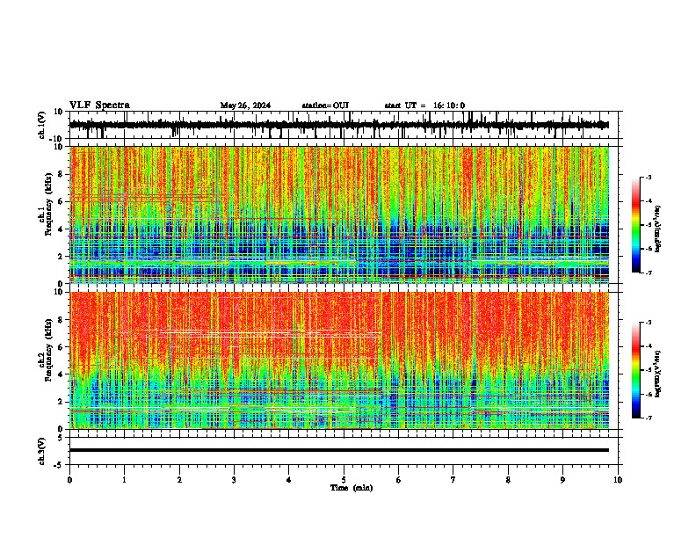This screenshot has height=538, width=696.
Task: Click the "4" kHz tick on ch.1 spectrogram
Action: 61,229
